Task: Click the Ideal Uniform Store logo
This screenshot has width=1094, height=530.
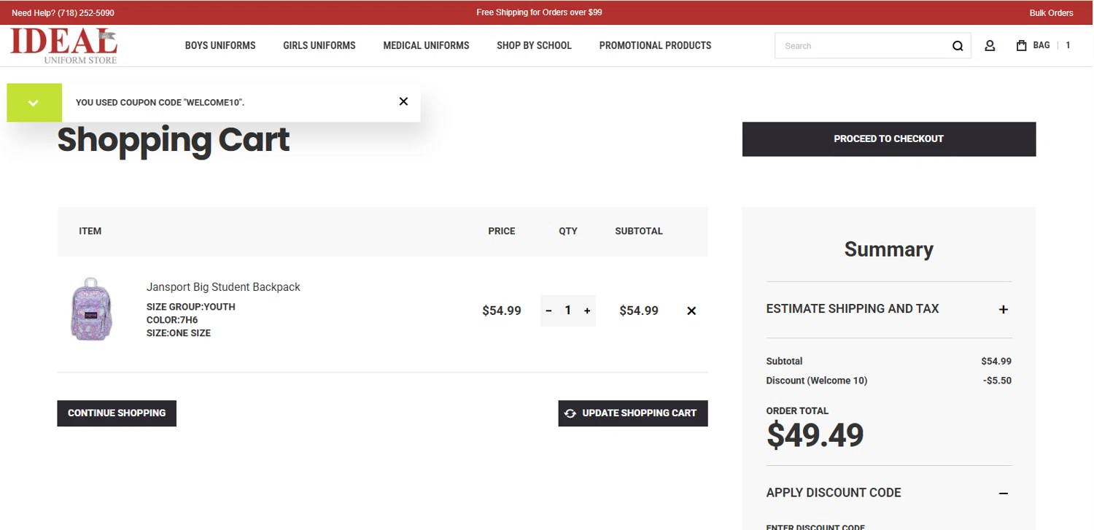Action: [x=63, y=45]
